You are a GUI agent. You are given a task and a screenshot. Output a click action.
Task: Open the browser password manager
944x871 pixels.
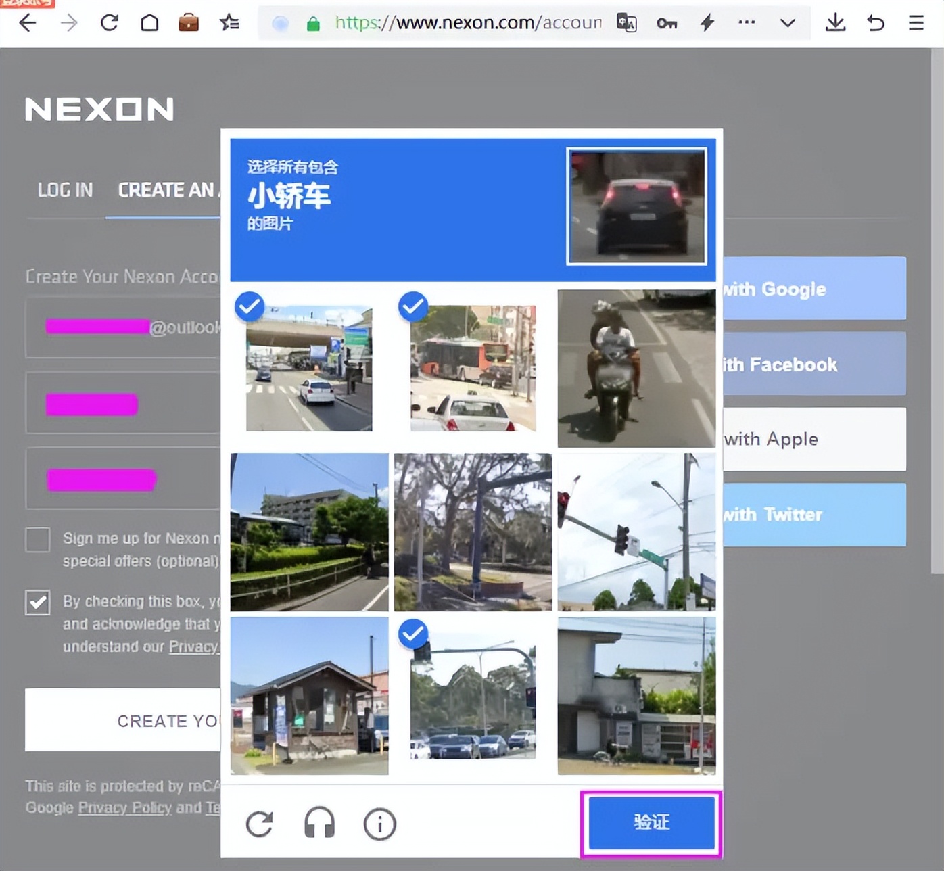(667, 22)
